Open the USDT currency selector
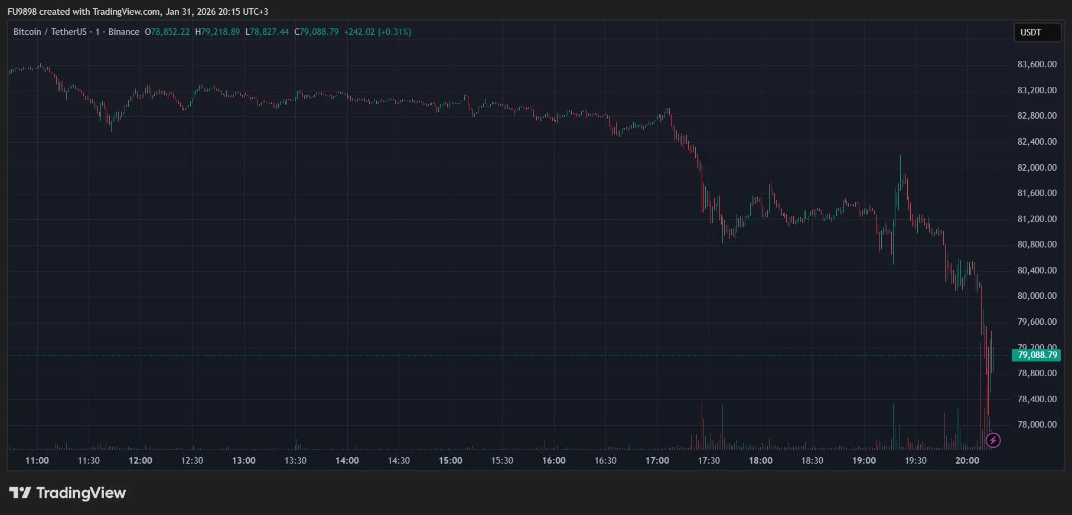 tap(1037, 32)
